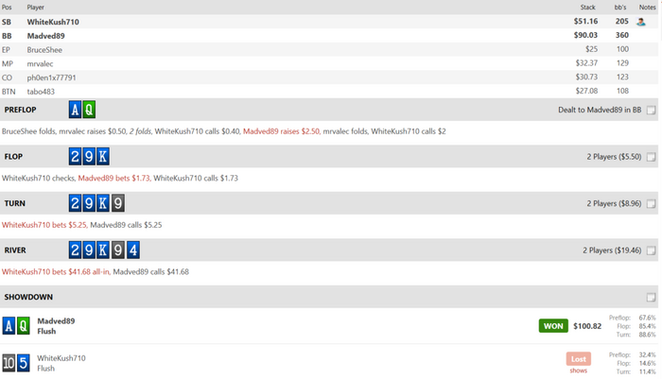Click 'Dealt to Madved89 in BB' text
Viewport: 662px width, 379px height.
click(600, 110)
